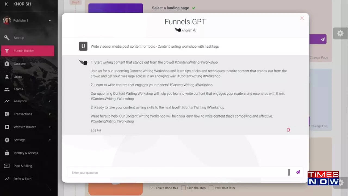The width and height of the screenshot is (348, 196).
Task: Open the Courses section icon
Action: 7,64
